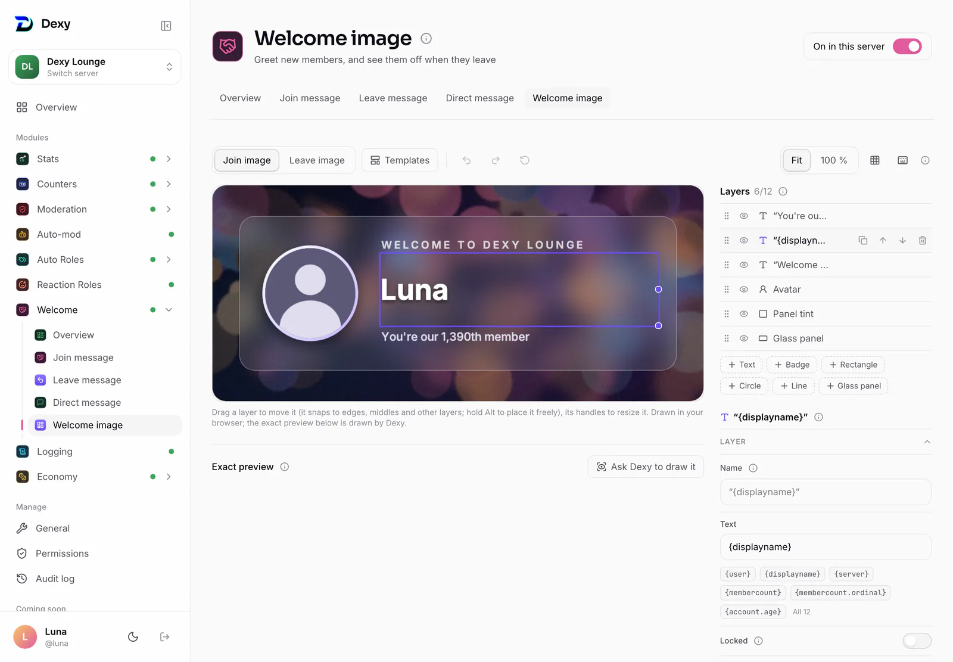This screenshot has height=662, width=953.
Task: Grab the drag handle of the Avatar layer
Action: [x=727, y=290]
